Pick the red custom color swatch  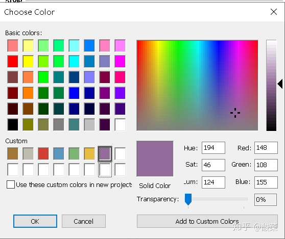coord(43,153)
